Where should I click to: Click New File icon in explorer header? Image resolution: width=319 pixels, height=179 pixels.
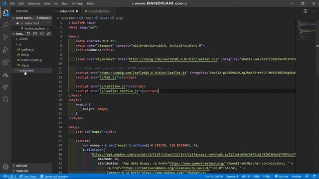click(28, 34)
